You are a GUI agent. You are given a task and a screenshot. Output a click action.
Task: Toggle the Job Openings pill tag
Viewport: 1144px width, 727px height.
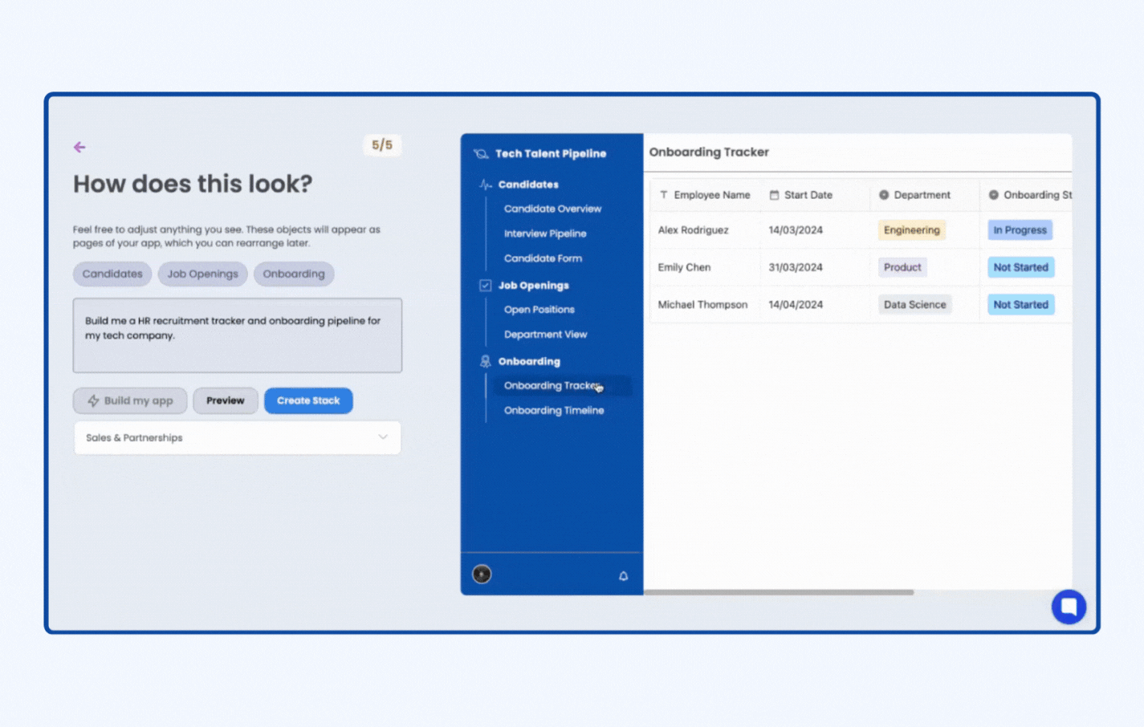pos(202,274)
